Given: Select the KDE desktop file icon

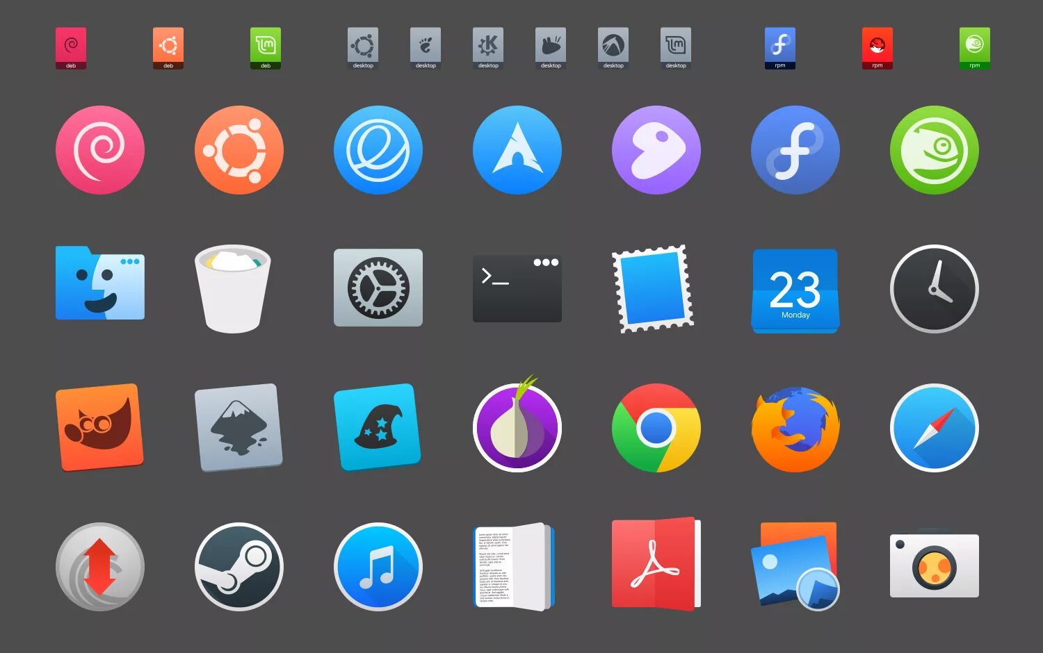Looking at the screenshot, I should 488,49.
